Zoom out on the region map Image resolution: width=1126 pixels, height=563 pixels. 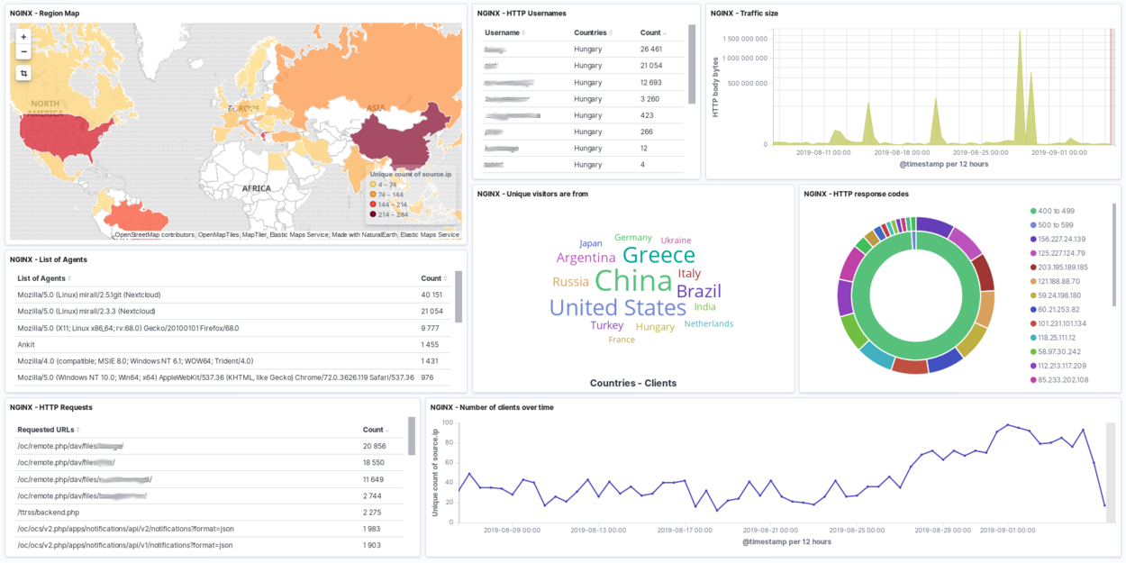(23, 51)
